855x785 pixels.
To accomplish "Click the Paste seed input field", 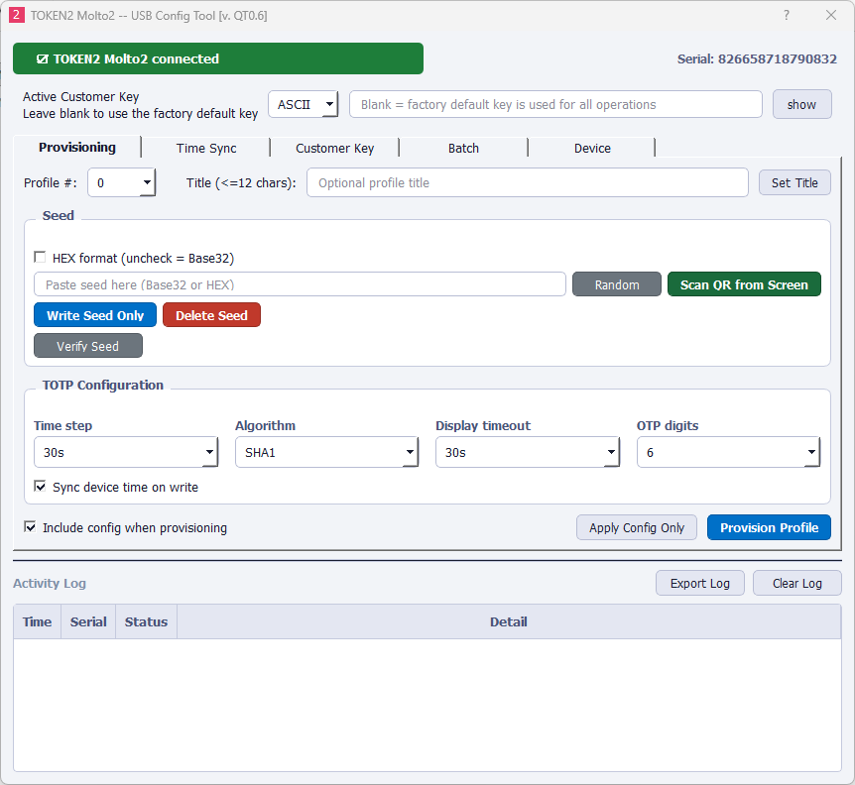I will point(300,284).
